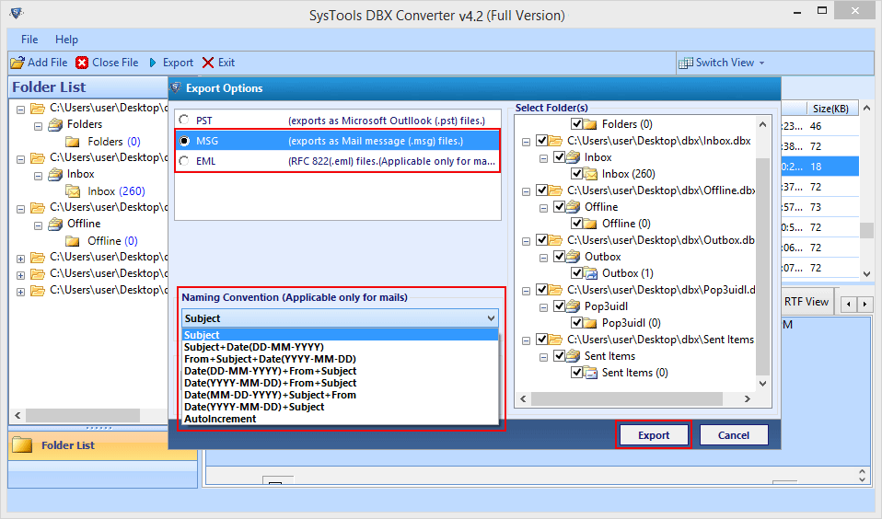Select the highlighted 18 KB mail row
Viewport: 882px width, 519px height.
820,167
